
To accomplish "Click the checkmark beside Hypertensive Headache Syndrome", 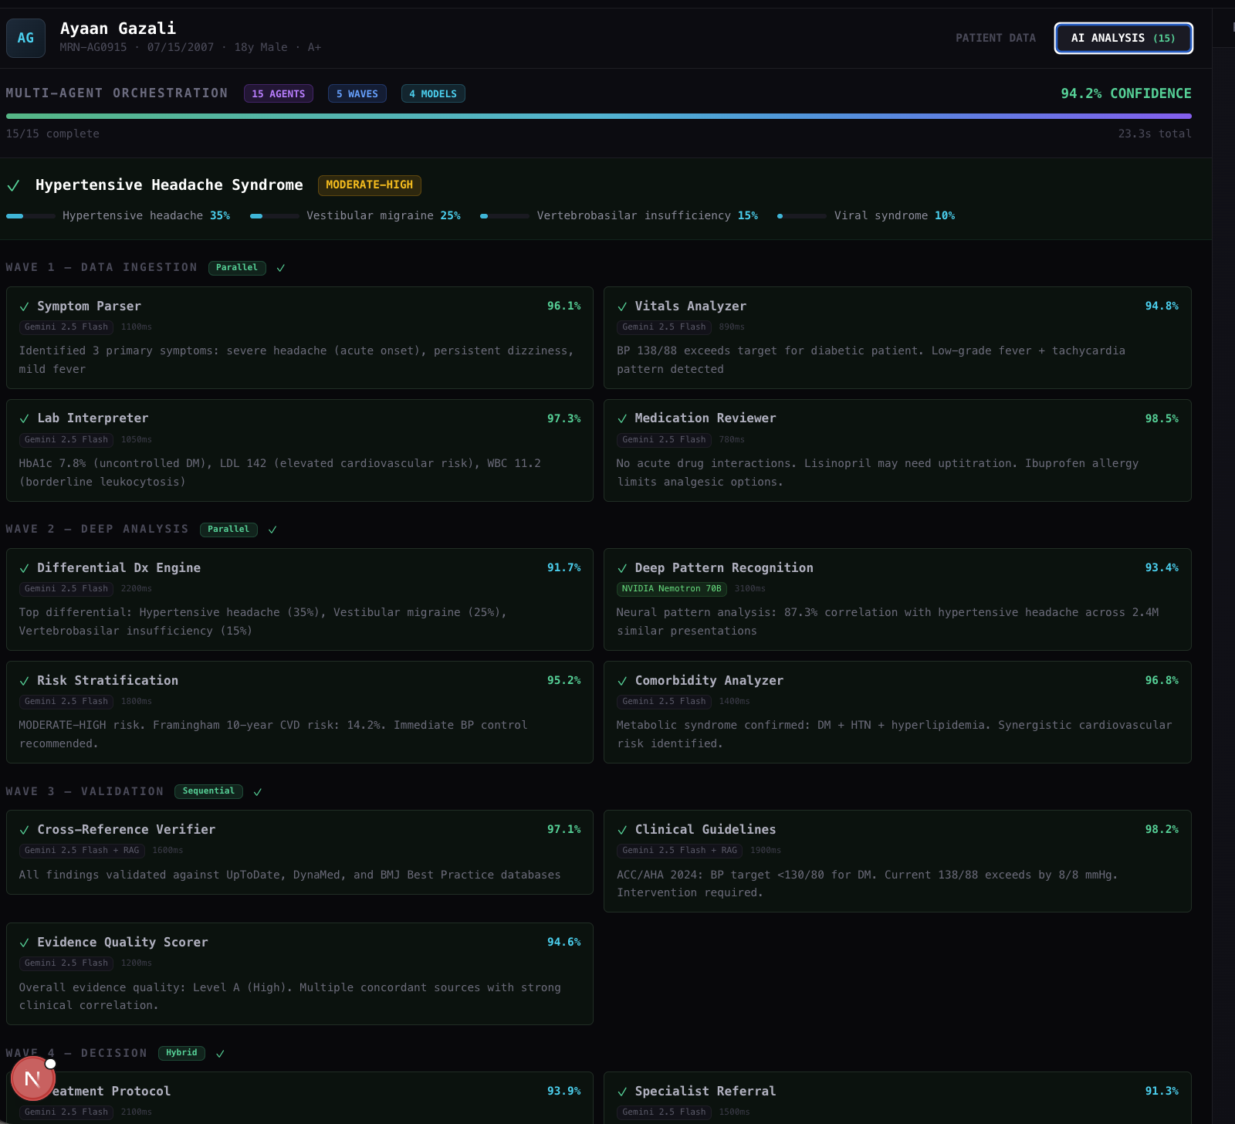I will click(13, 185).
